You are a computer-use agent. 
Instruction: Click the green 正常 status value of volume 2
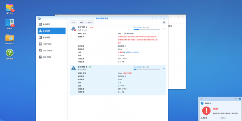(x=119, y=83)
